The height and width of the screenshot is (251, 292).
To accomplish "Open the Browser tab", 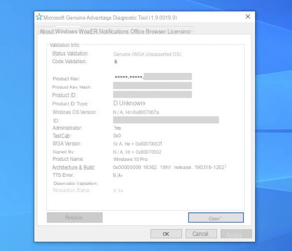I will point(156,32).
